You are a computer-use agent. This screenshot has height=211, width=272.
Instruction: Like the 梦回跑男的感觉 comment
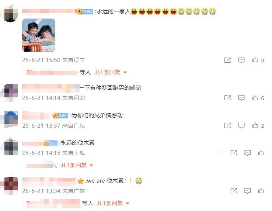click(x=255, y=98)
